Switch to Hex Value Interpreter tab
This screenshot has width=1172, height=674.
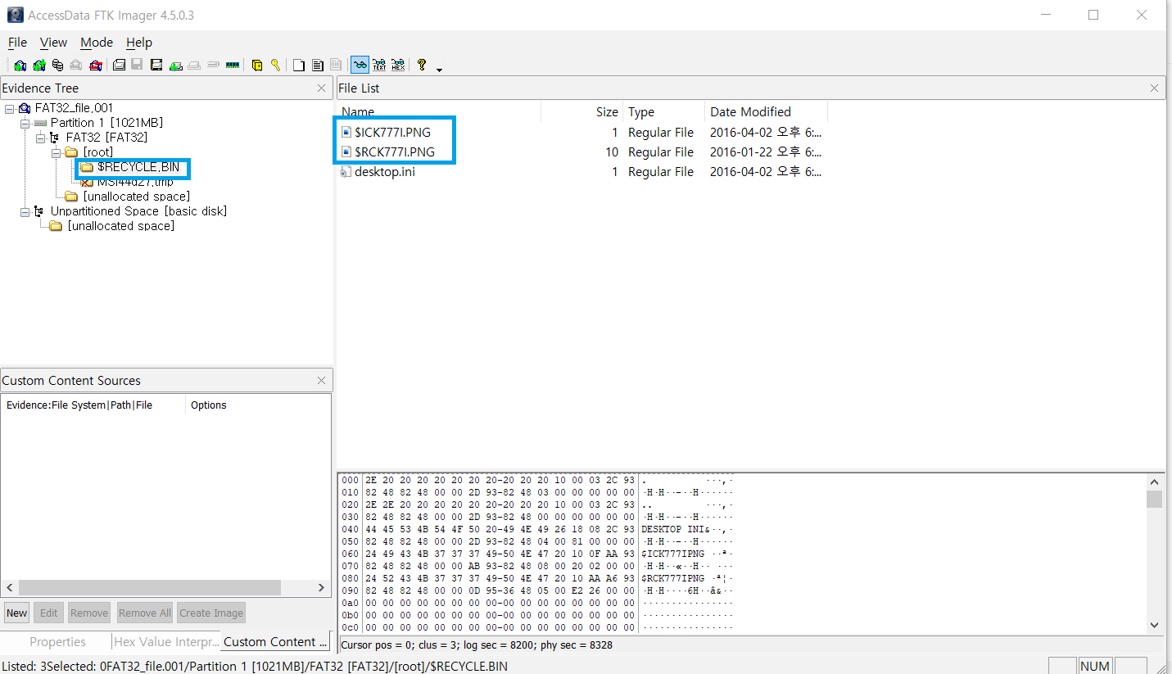tap(167, 641)
